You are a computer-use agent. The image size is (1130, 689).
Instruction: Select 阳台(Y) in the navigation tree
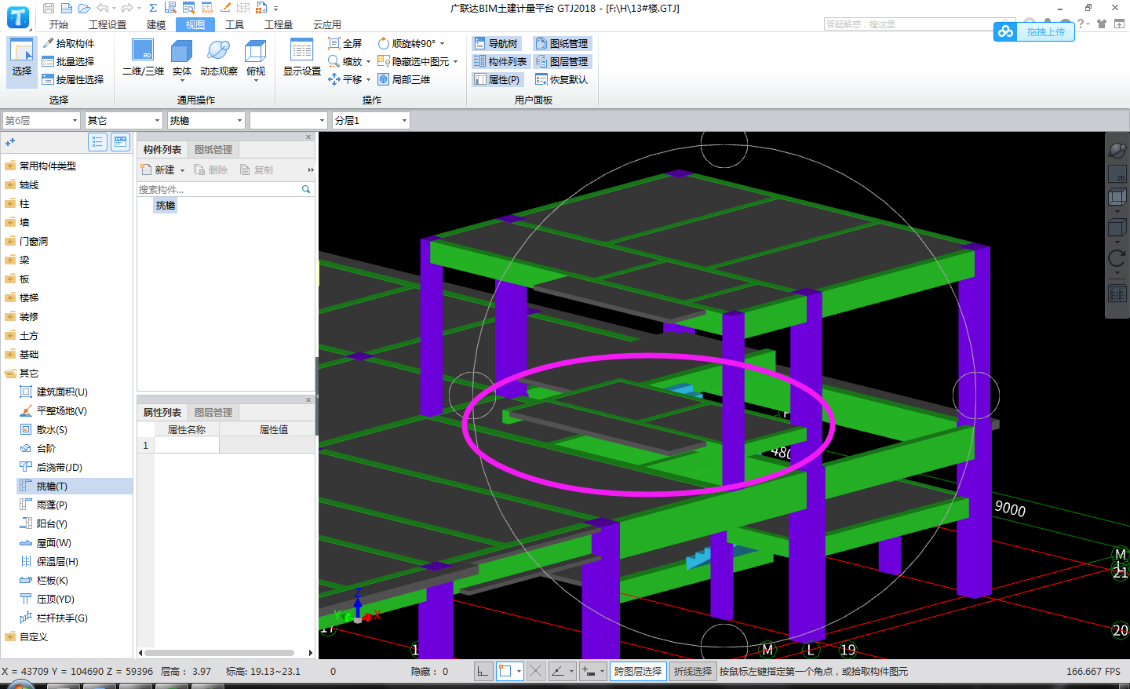tap(52, 524)
